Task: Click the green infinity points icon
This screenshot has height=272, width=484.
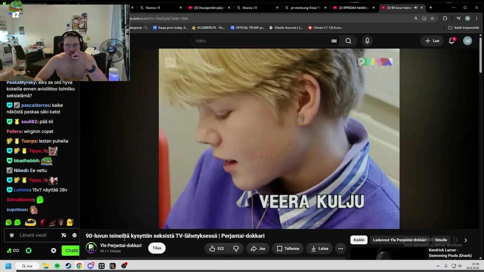Action: click(x=12, y=250)
